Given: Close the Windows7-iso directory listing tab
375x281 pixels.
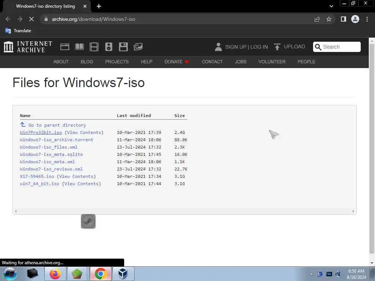Looking at the screenshot, I should tap(85, 6).
